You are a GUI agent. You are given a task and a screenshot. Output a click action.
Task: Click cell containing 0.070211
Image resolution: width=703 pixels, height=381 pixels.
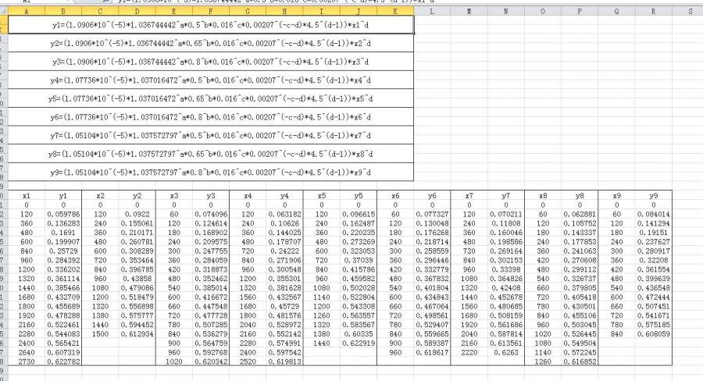[x=505, y=214]
